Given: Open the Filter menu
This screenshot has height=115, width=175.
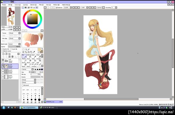Looking at the screenshot, I should (41, 5).
